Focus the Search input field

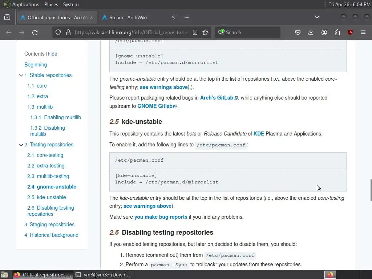247,32
